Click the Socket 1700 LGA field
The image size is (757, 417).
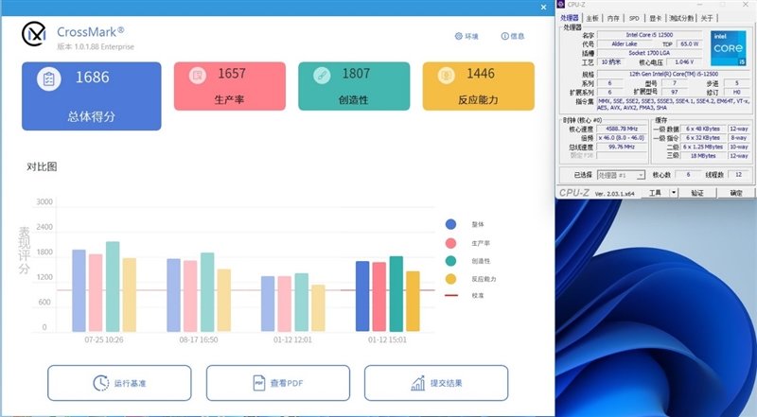click(x=649, y=53)
